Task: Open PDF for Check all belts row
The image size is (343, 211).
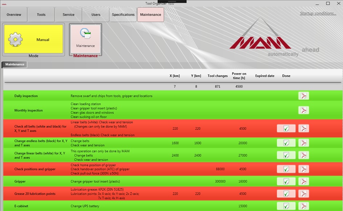Action: (303, 128)
